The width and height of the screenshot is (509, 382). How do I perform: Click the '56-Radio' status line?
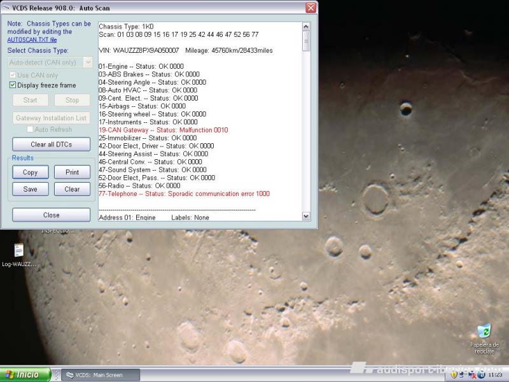[x=139, y=185]
